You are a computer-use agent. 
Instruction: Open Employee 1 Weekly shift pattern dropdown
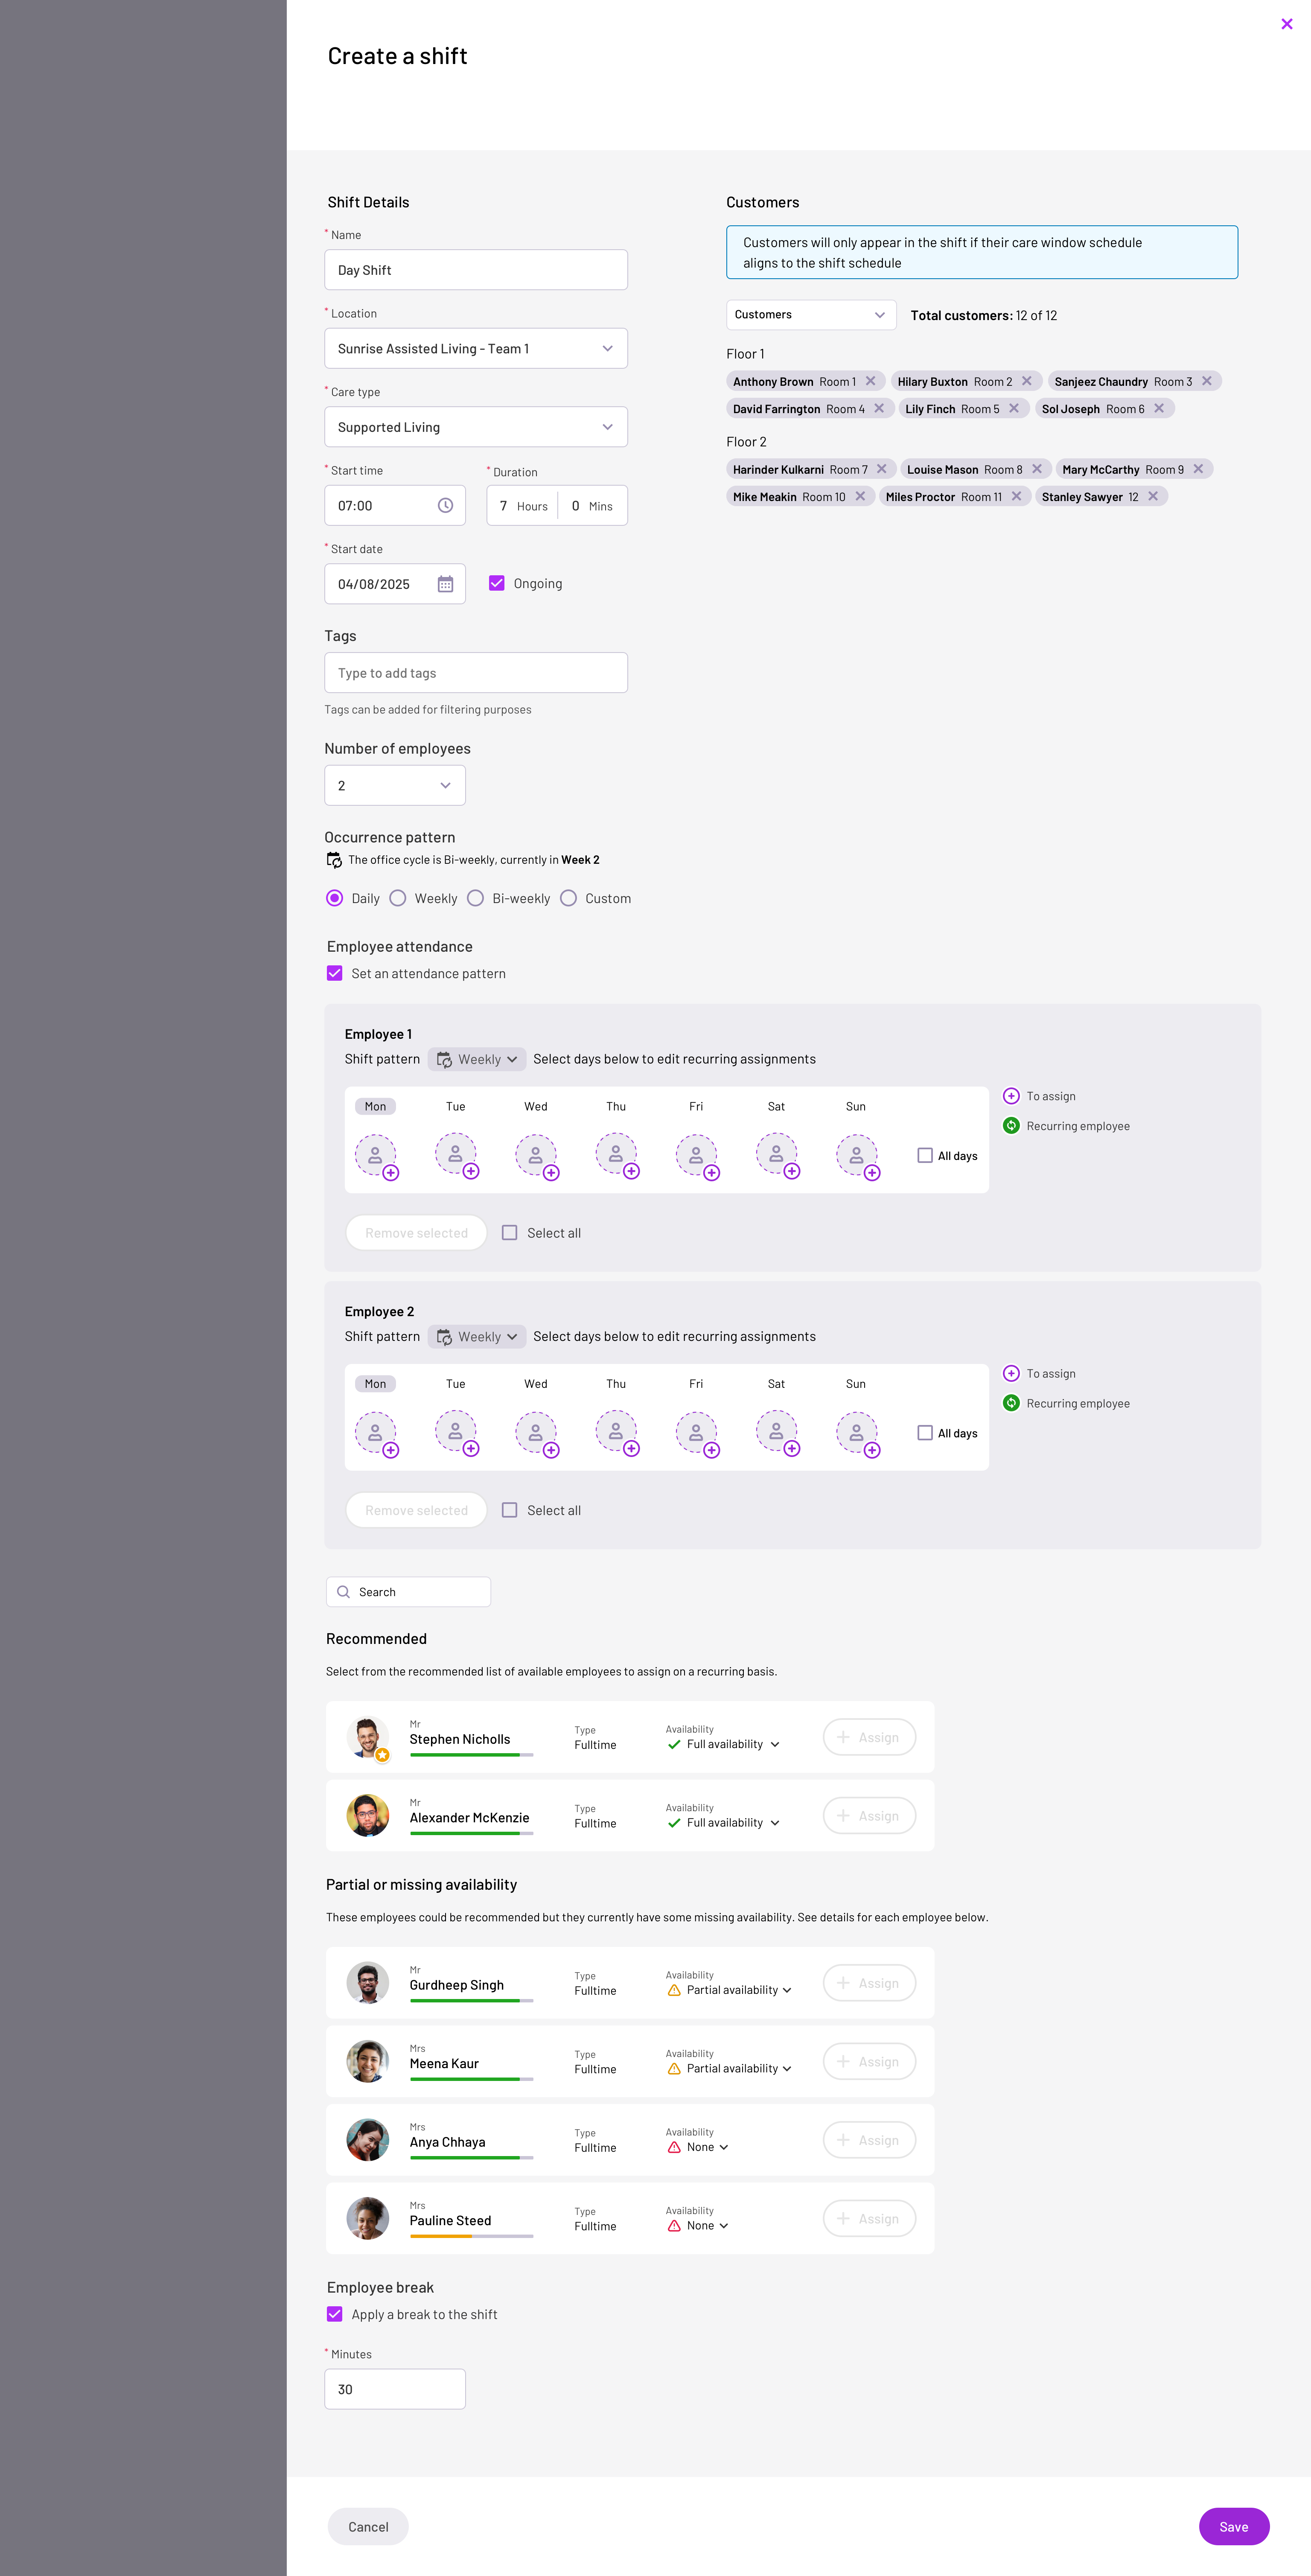(477, 1059)
